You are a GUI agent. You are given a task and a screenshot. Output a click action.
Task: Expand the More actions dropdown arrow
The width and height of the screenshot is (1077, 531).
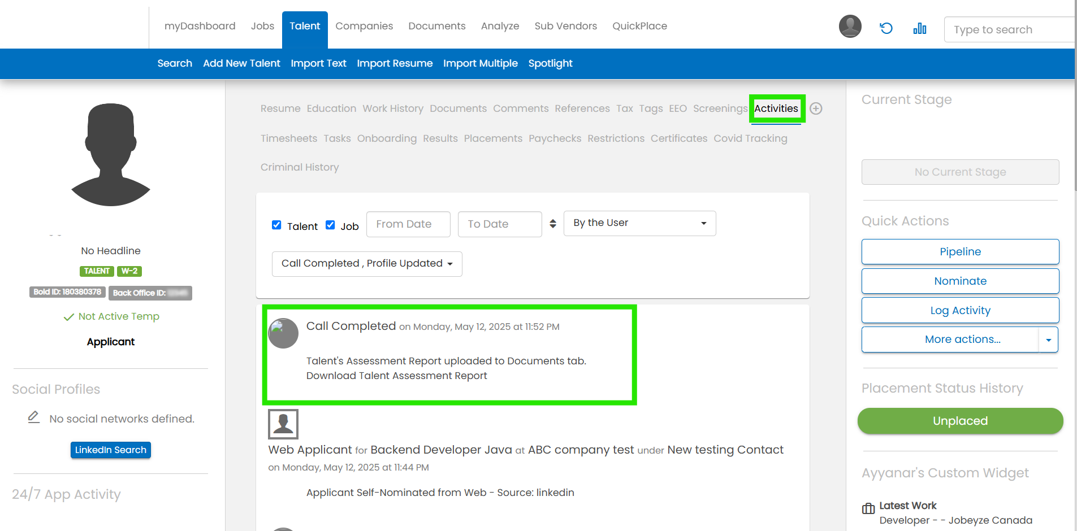[1048, 340]
